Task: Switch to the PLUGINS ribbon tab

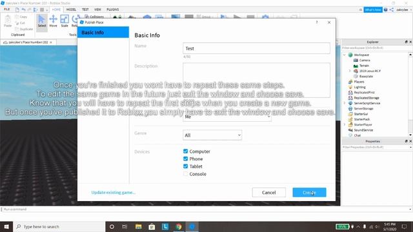Action: point(113,10)
